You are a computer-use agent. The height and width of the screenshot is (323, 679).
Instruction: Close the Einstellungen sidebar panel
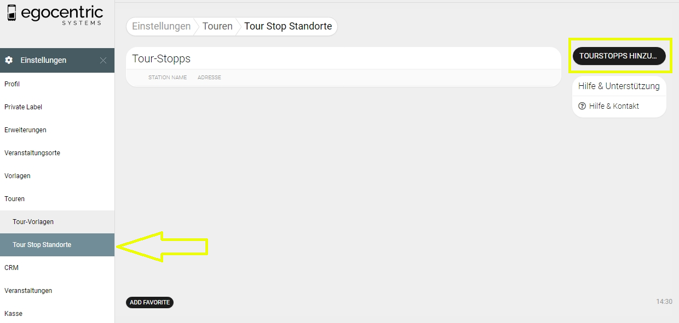103,60
